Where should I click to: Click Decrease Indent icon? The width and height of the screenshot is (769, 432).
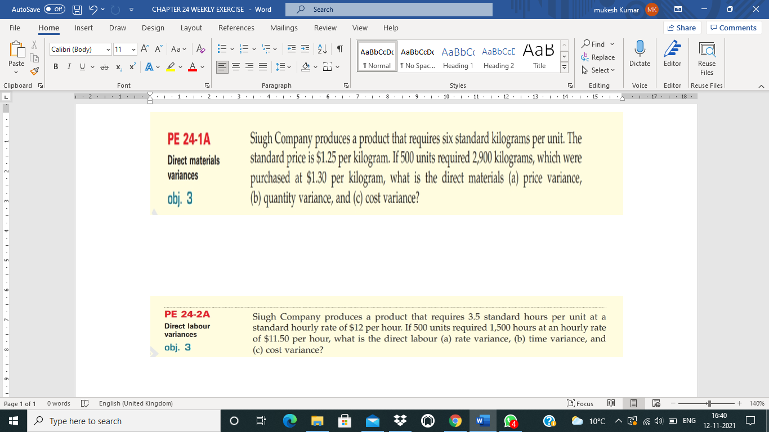coord(292,49)
